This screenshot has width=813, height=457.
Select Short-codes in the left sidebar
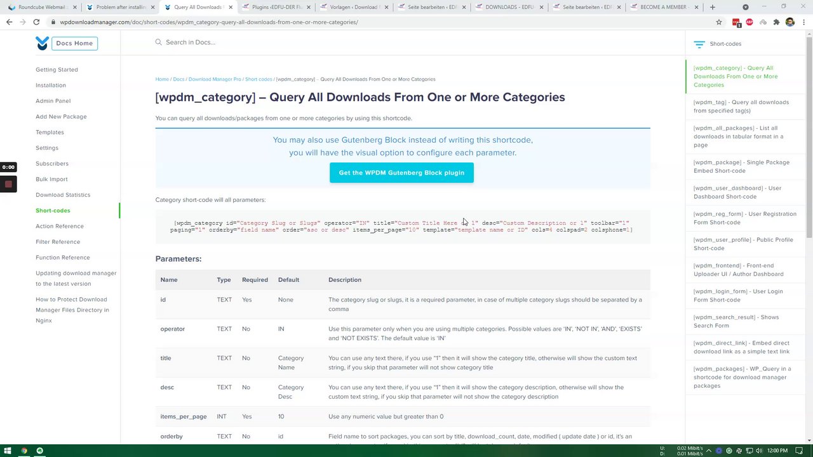click(53, 210)
